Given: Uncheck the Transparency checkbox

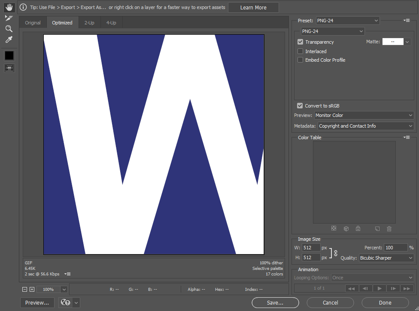Looking at the screenshot, I should pos(301,42).
